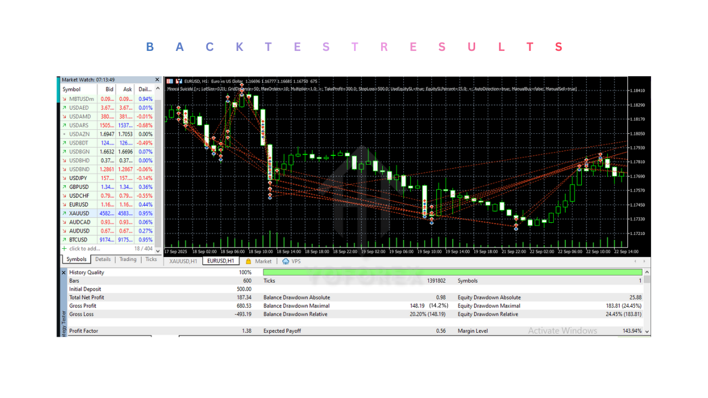Click the VPS cloud icon
This screenshot has height=398, width=708.
(285, 262)
